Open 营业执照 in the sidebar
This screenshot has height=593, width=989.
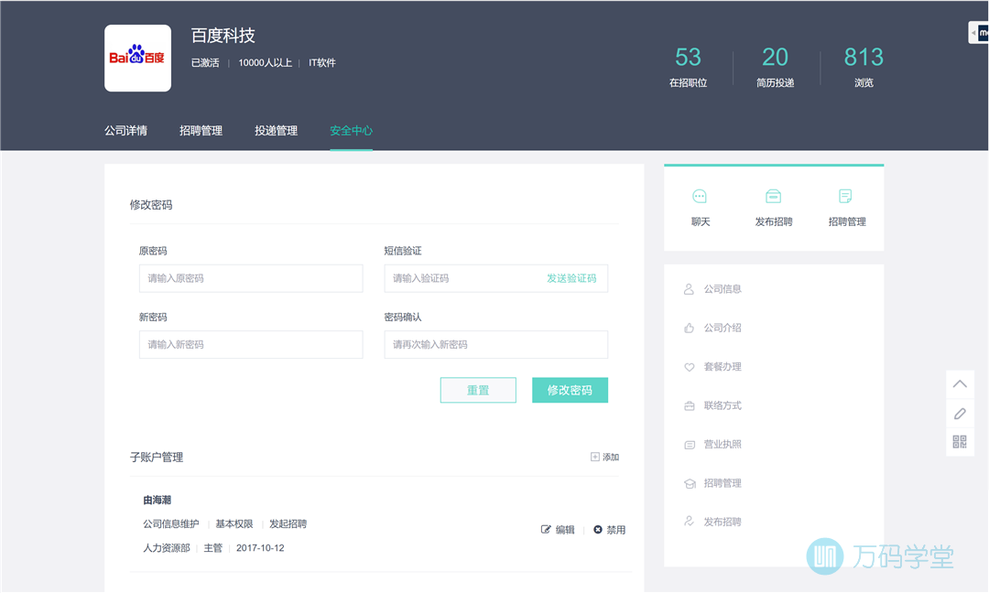pos(723,444)
